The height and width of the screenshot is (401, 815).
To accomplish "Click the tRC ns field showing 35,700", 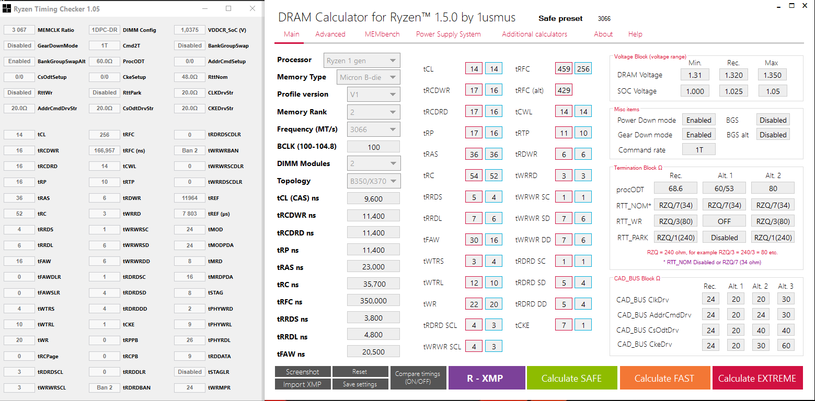I will pyautogui.click(x=373, y=284).
